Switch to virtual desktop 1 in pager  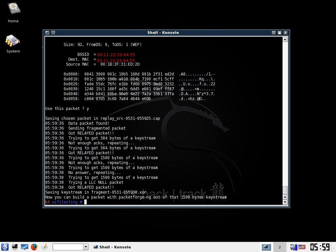[x=266, y=247]
